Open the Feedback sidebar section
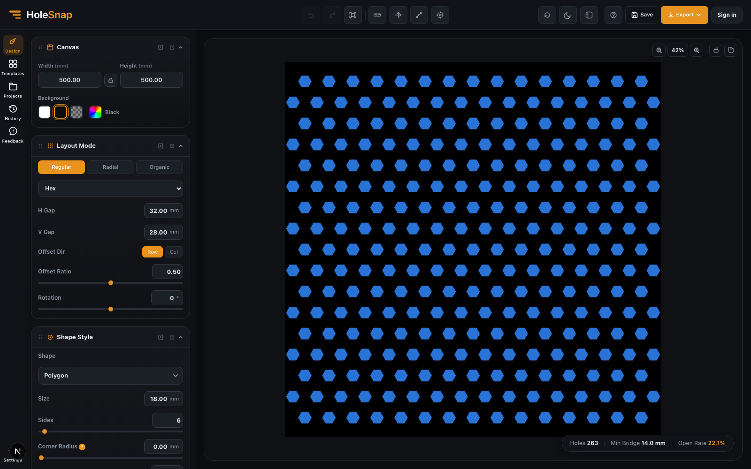The height and width of the screenshot is (469, 751). point(13,135)
